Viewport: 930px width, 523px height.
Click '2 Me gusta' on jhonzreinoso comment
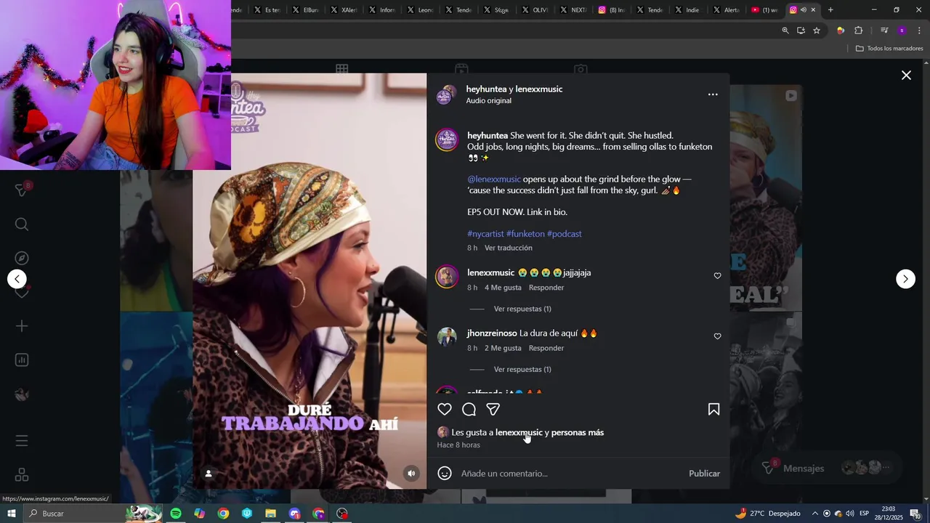[503, 348]
